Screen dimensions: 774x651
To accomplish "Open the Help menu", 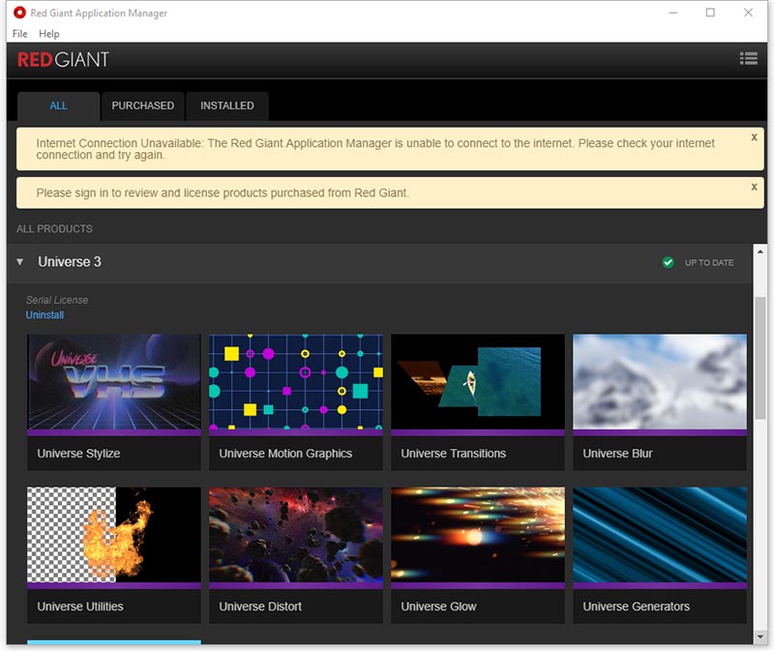I will 49,34.
